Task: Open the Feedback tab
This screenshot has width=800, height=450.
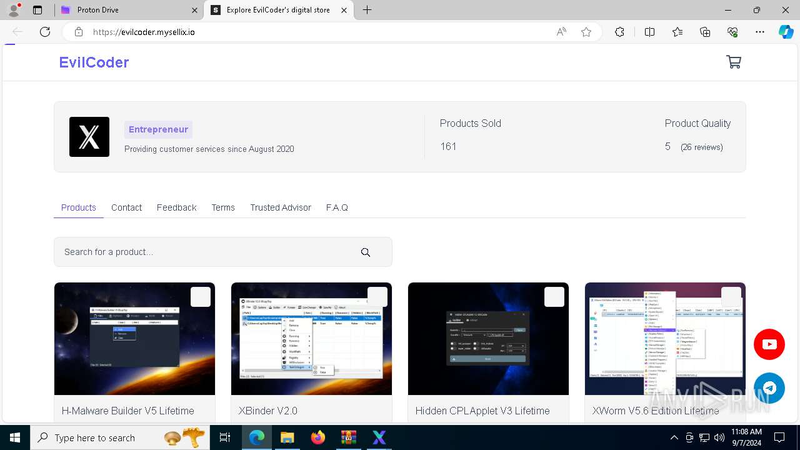Action: pyautogui.click(x=176, y=207)
